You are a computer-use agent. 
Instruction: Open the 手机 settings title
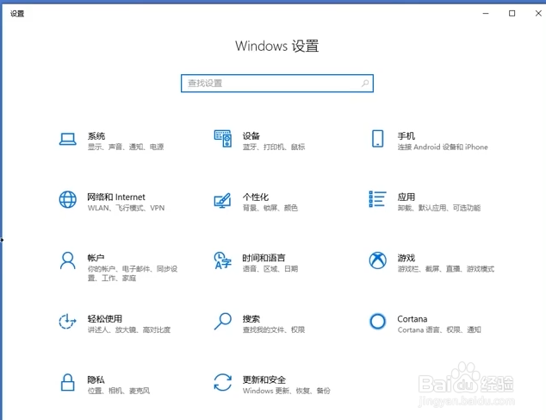pos(406,135)
